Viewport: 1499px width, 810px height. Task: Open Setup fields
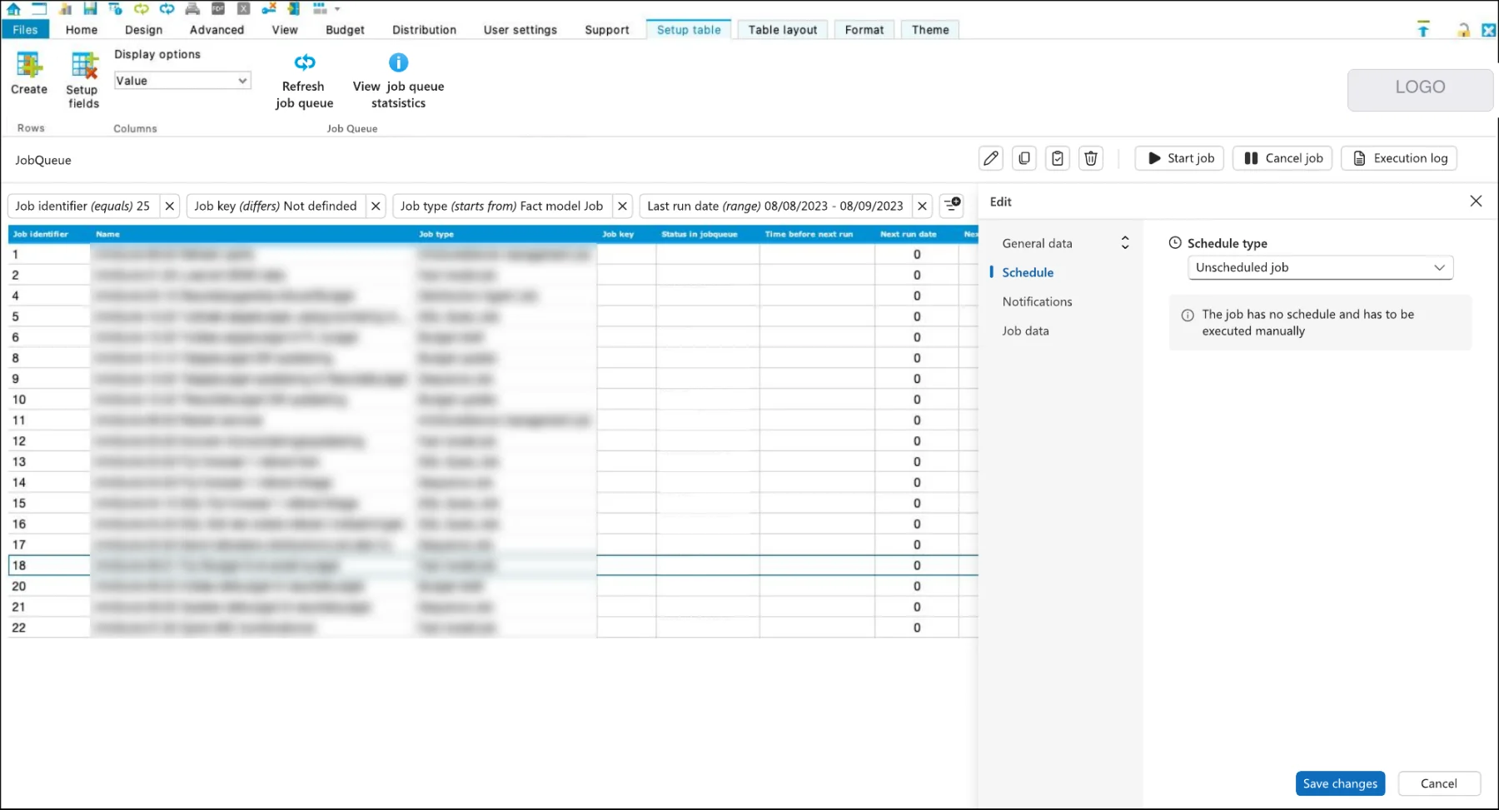click(83, 80)
